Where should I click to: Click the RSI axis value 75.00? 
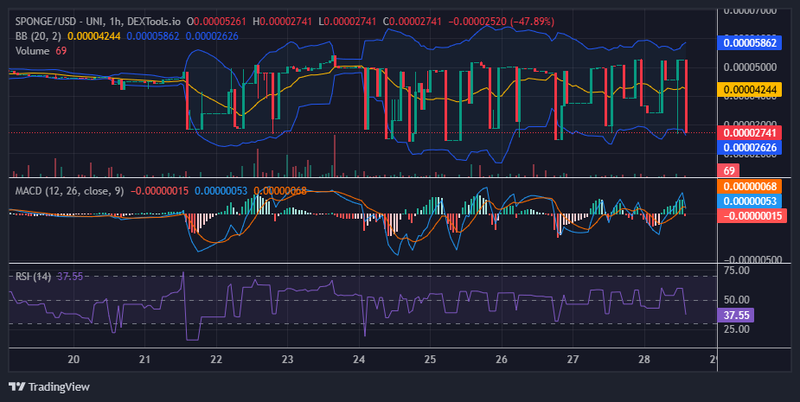click(737, 271)
